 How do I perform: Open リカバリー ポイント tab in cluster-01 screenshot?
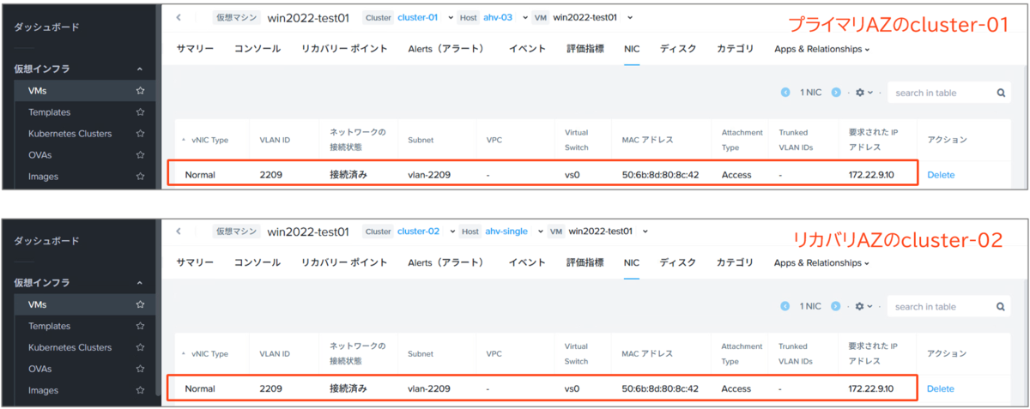tap(344, 49)
